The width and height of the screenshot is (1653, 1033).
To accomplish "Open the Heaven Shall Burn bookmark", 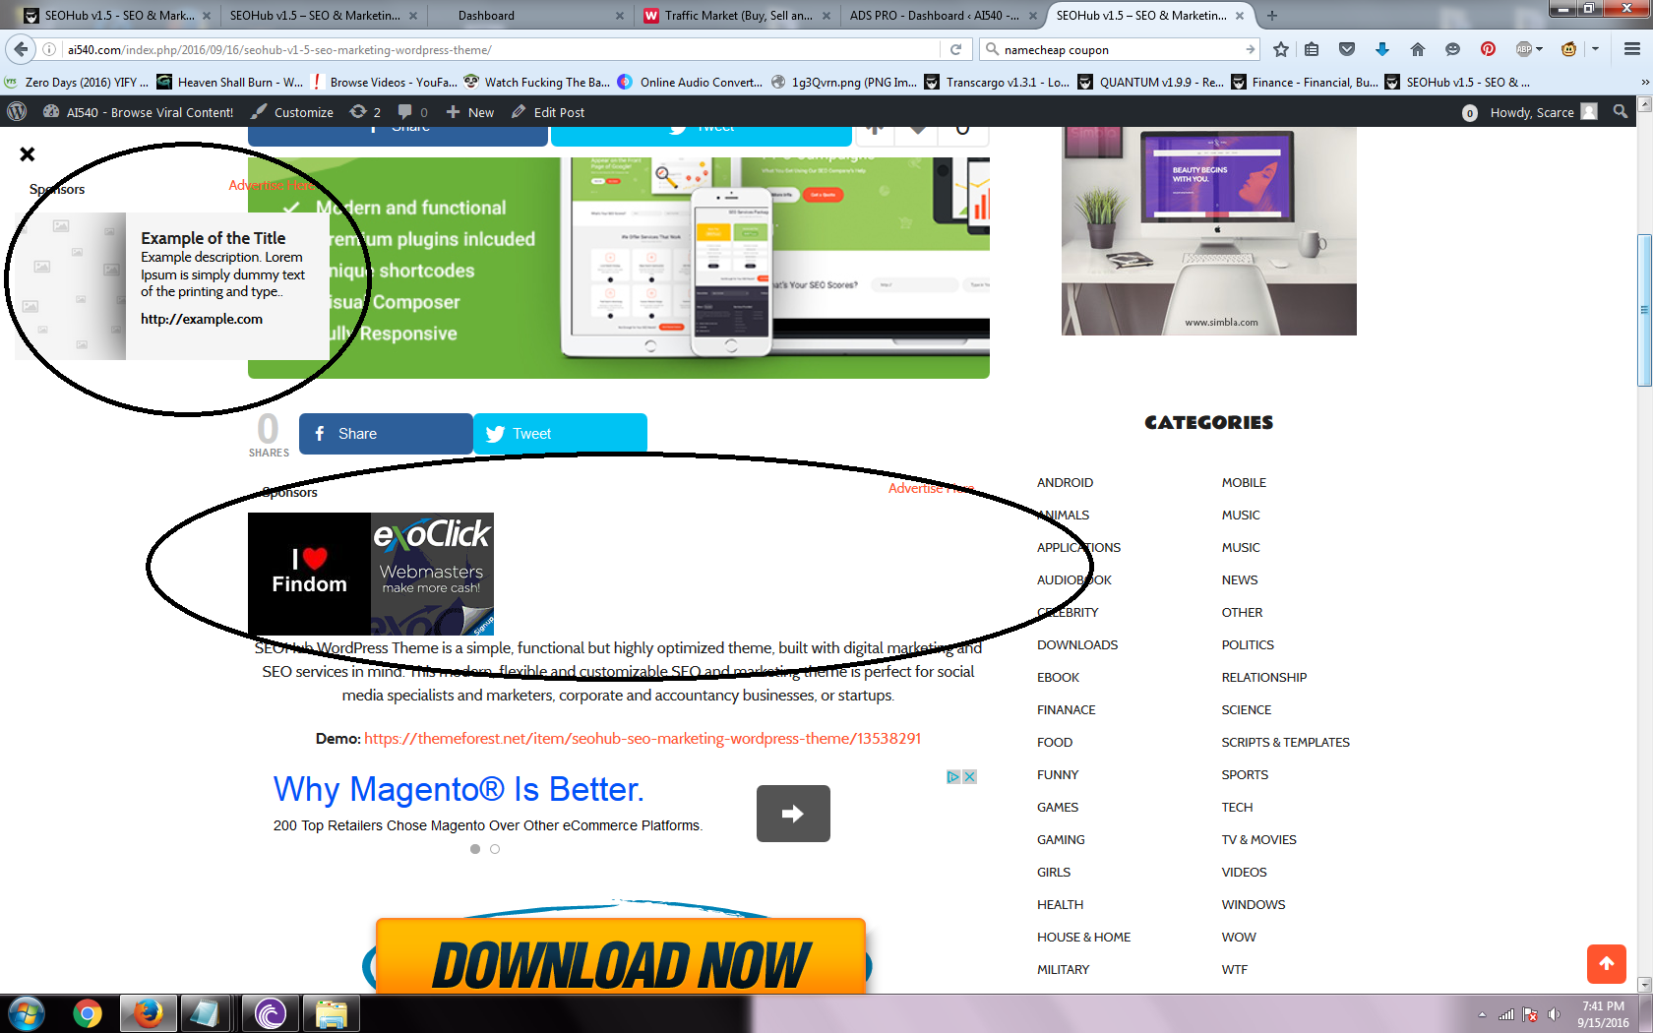I will 230,82.
